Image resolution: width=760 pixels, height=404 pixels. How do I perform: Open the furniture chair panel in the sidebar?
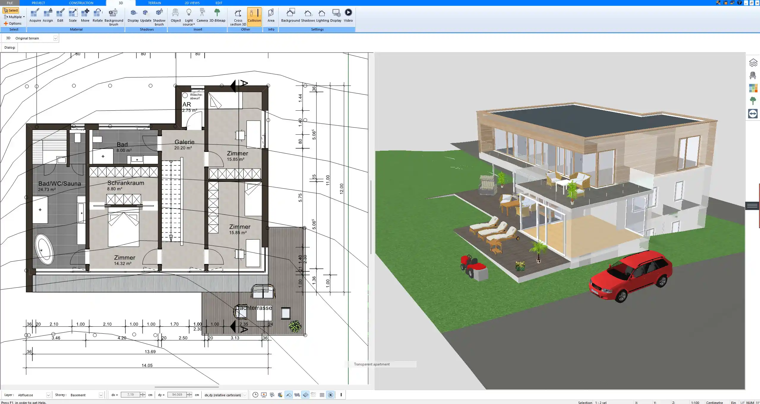pyautogui.click(x=753, y=76)
